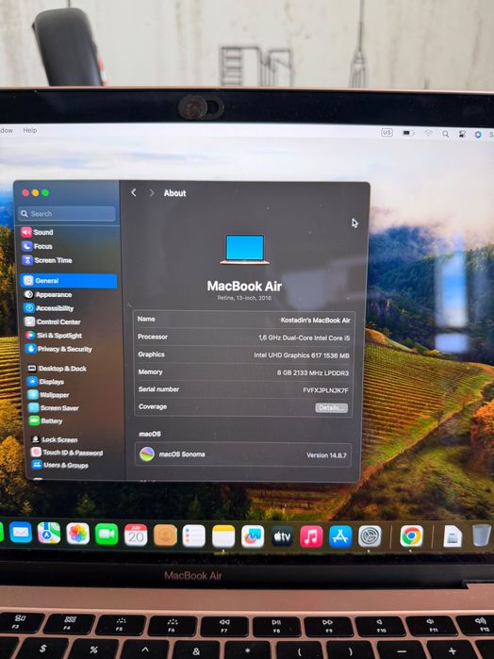Viewport: 494px width, 659px height.
Task: Click the Details button next to Coverage
Action: (x=331, y=407)
